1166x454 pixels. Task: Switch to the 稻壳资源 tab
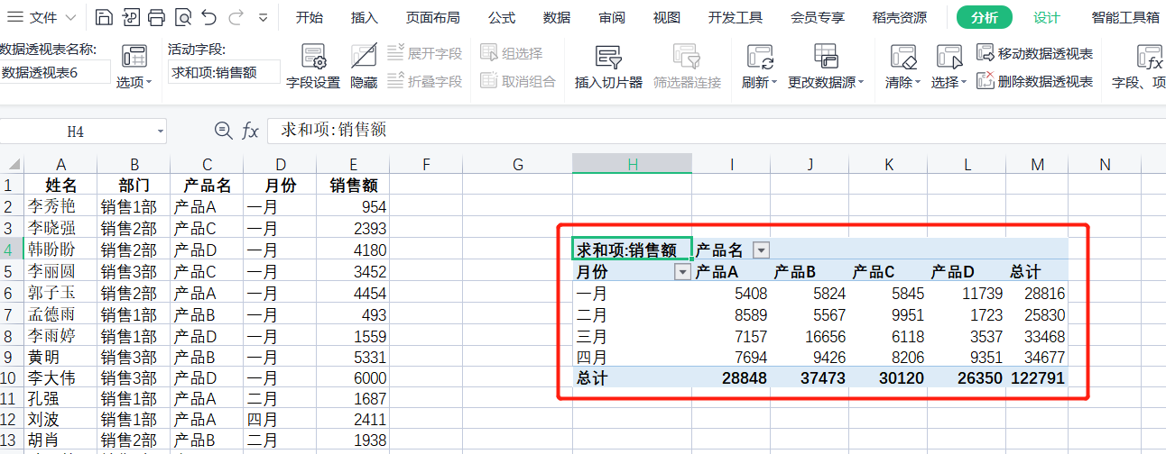900,17
